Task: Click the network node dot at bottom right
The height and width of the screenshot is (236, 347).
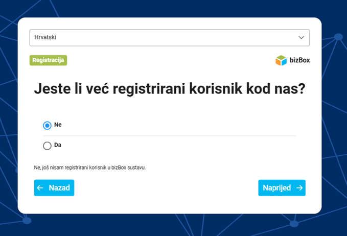Action: point(294,224)
